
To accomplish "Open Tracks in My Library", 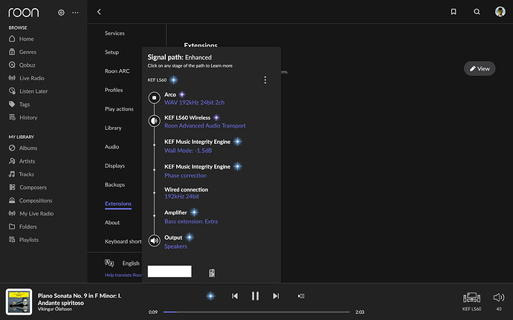I will (22, 174).
